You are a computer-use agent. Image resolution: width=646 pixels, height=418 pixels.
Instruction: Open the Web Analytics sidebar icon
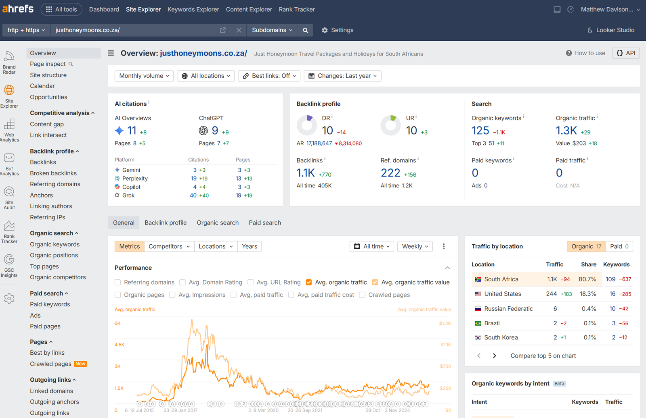pos(9,131)
